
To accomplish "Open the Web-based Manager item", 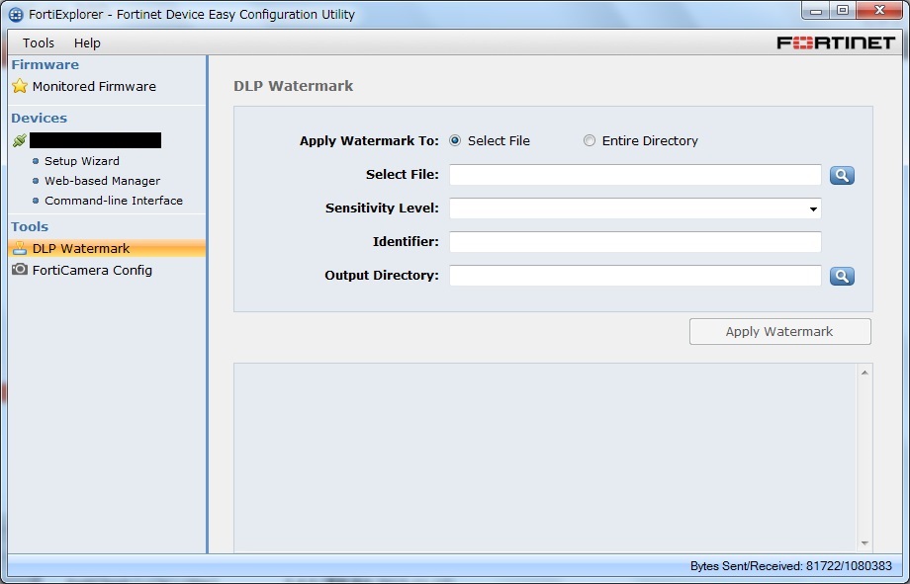I will 102,181.
